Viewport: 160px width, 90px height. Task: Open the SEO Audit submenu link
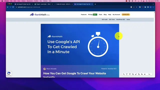coord(104,19)
